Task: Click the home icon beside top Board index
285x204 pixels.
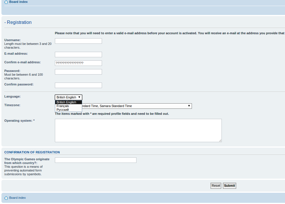Action: pos(6,2)
